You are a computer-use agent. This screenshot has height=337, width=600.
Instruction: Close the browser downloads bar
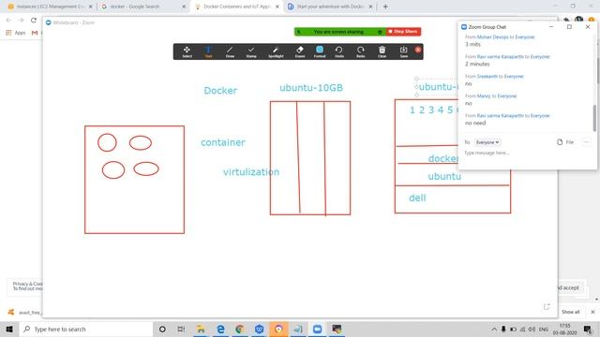[x=592, y=312]
